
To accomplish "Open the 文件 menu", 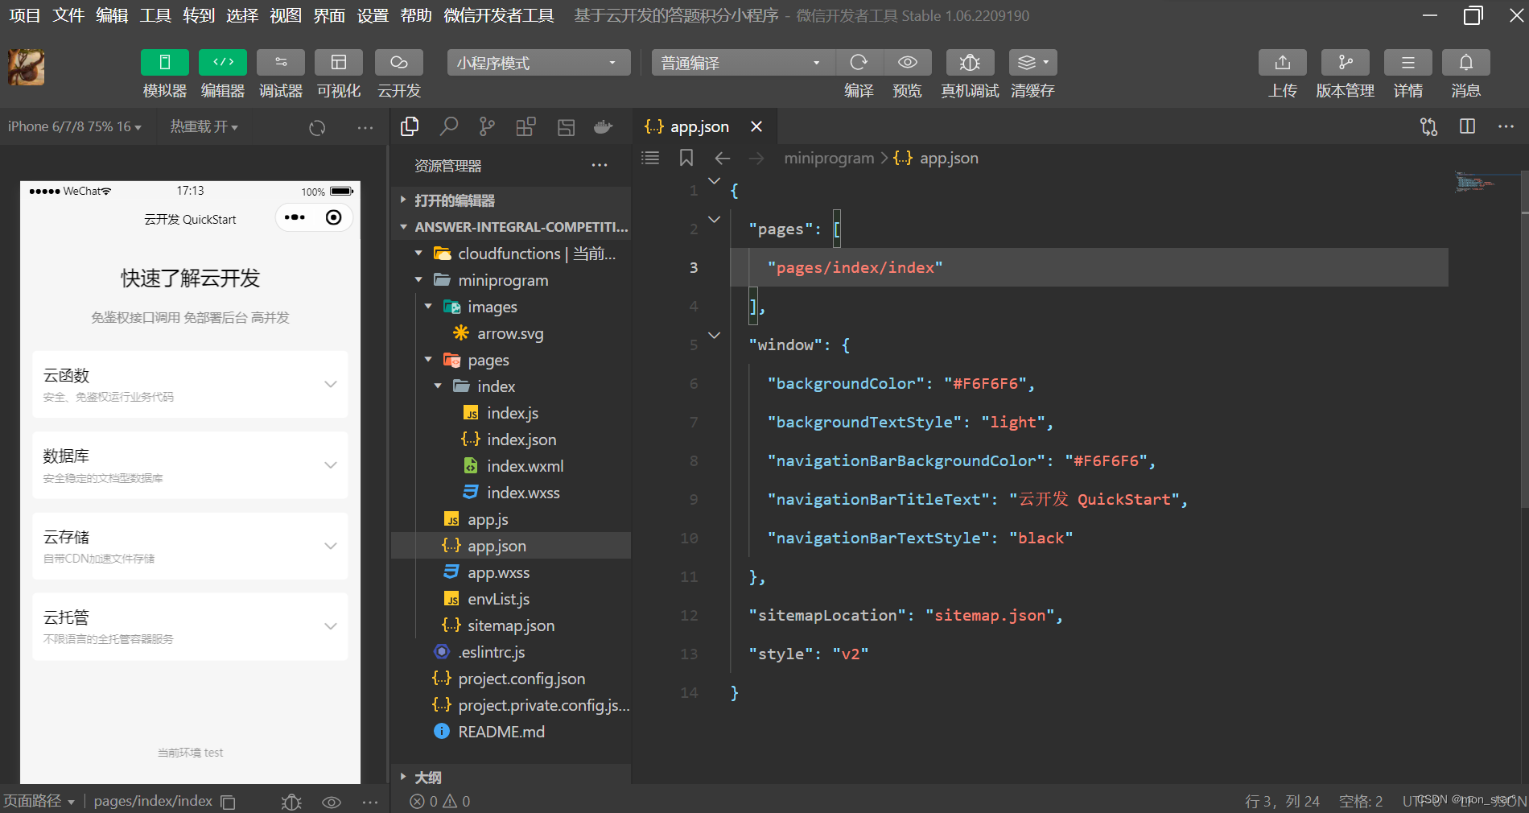I will pyautogui.click(x=68, y=15).
